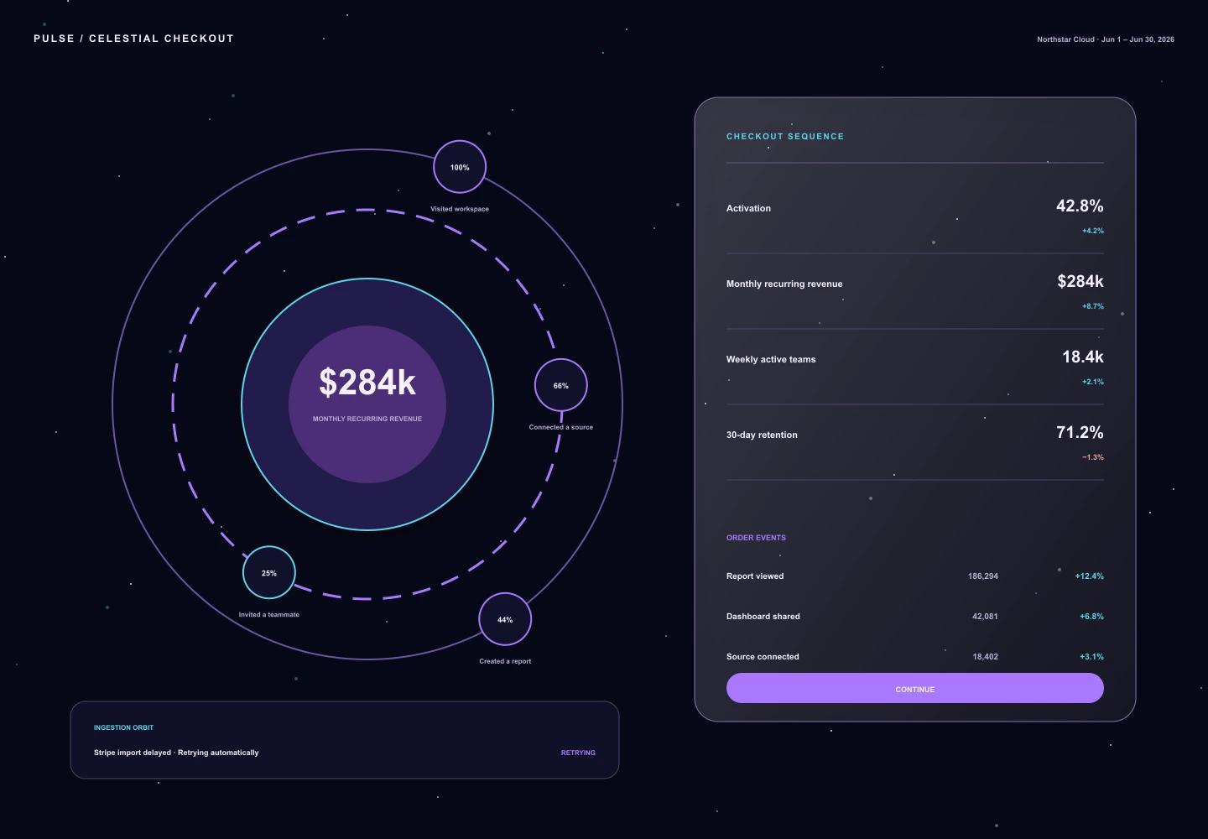Click the $284k center revenue circle
This screenshot has width=1208, height=839.
(x=367, y=404)
